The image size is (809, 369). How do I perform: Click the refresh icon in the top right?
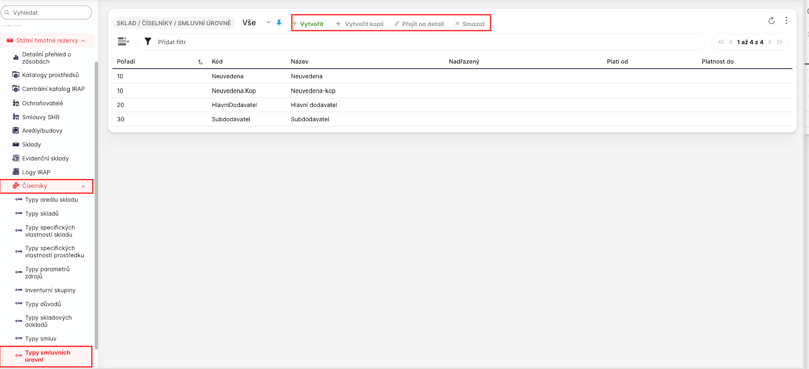(x=771, y=21)
